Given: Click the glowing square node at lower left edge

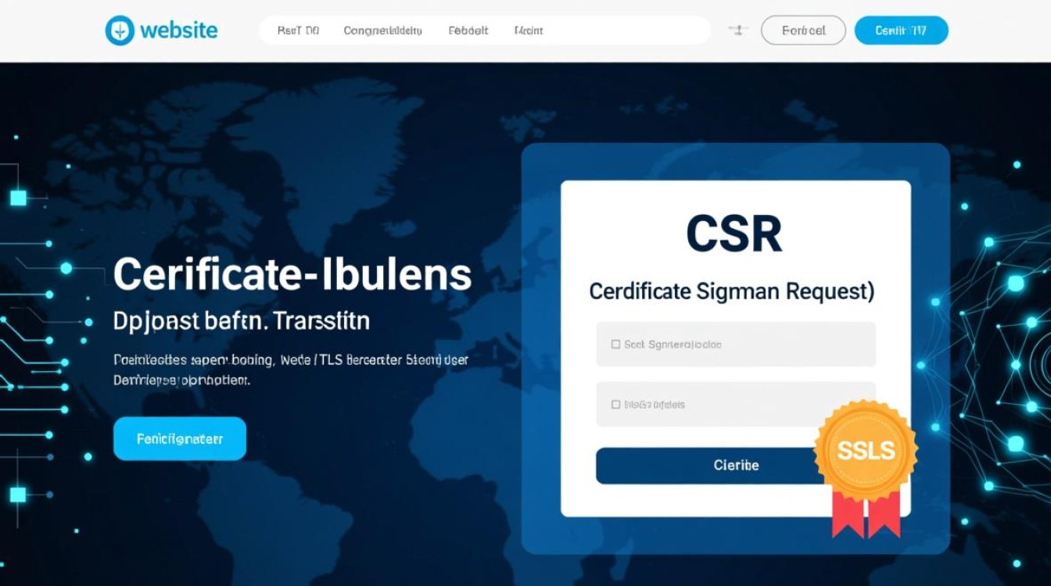Looking at the screenshot, I should 18,494.
